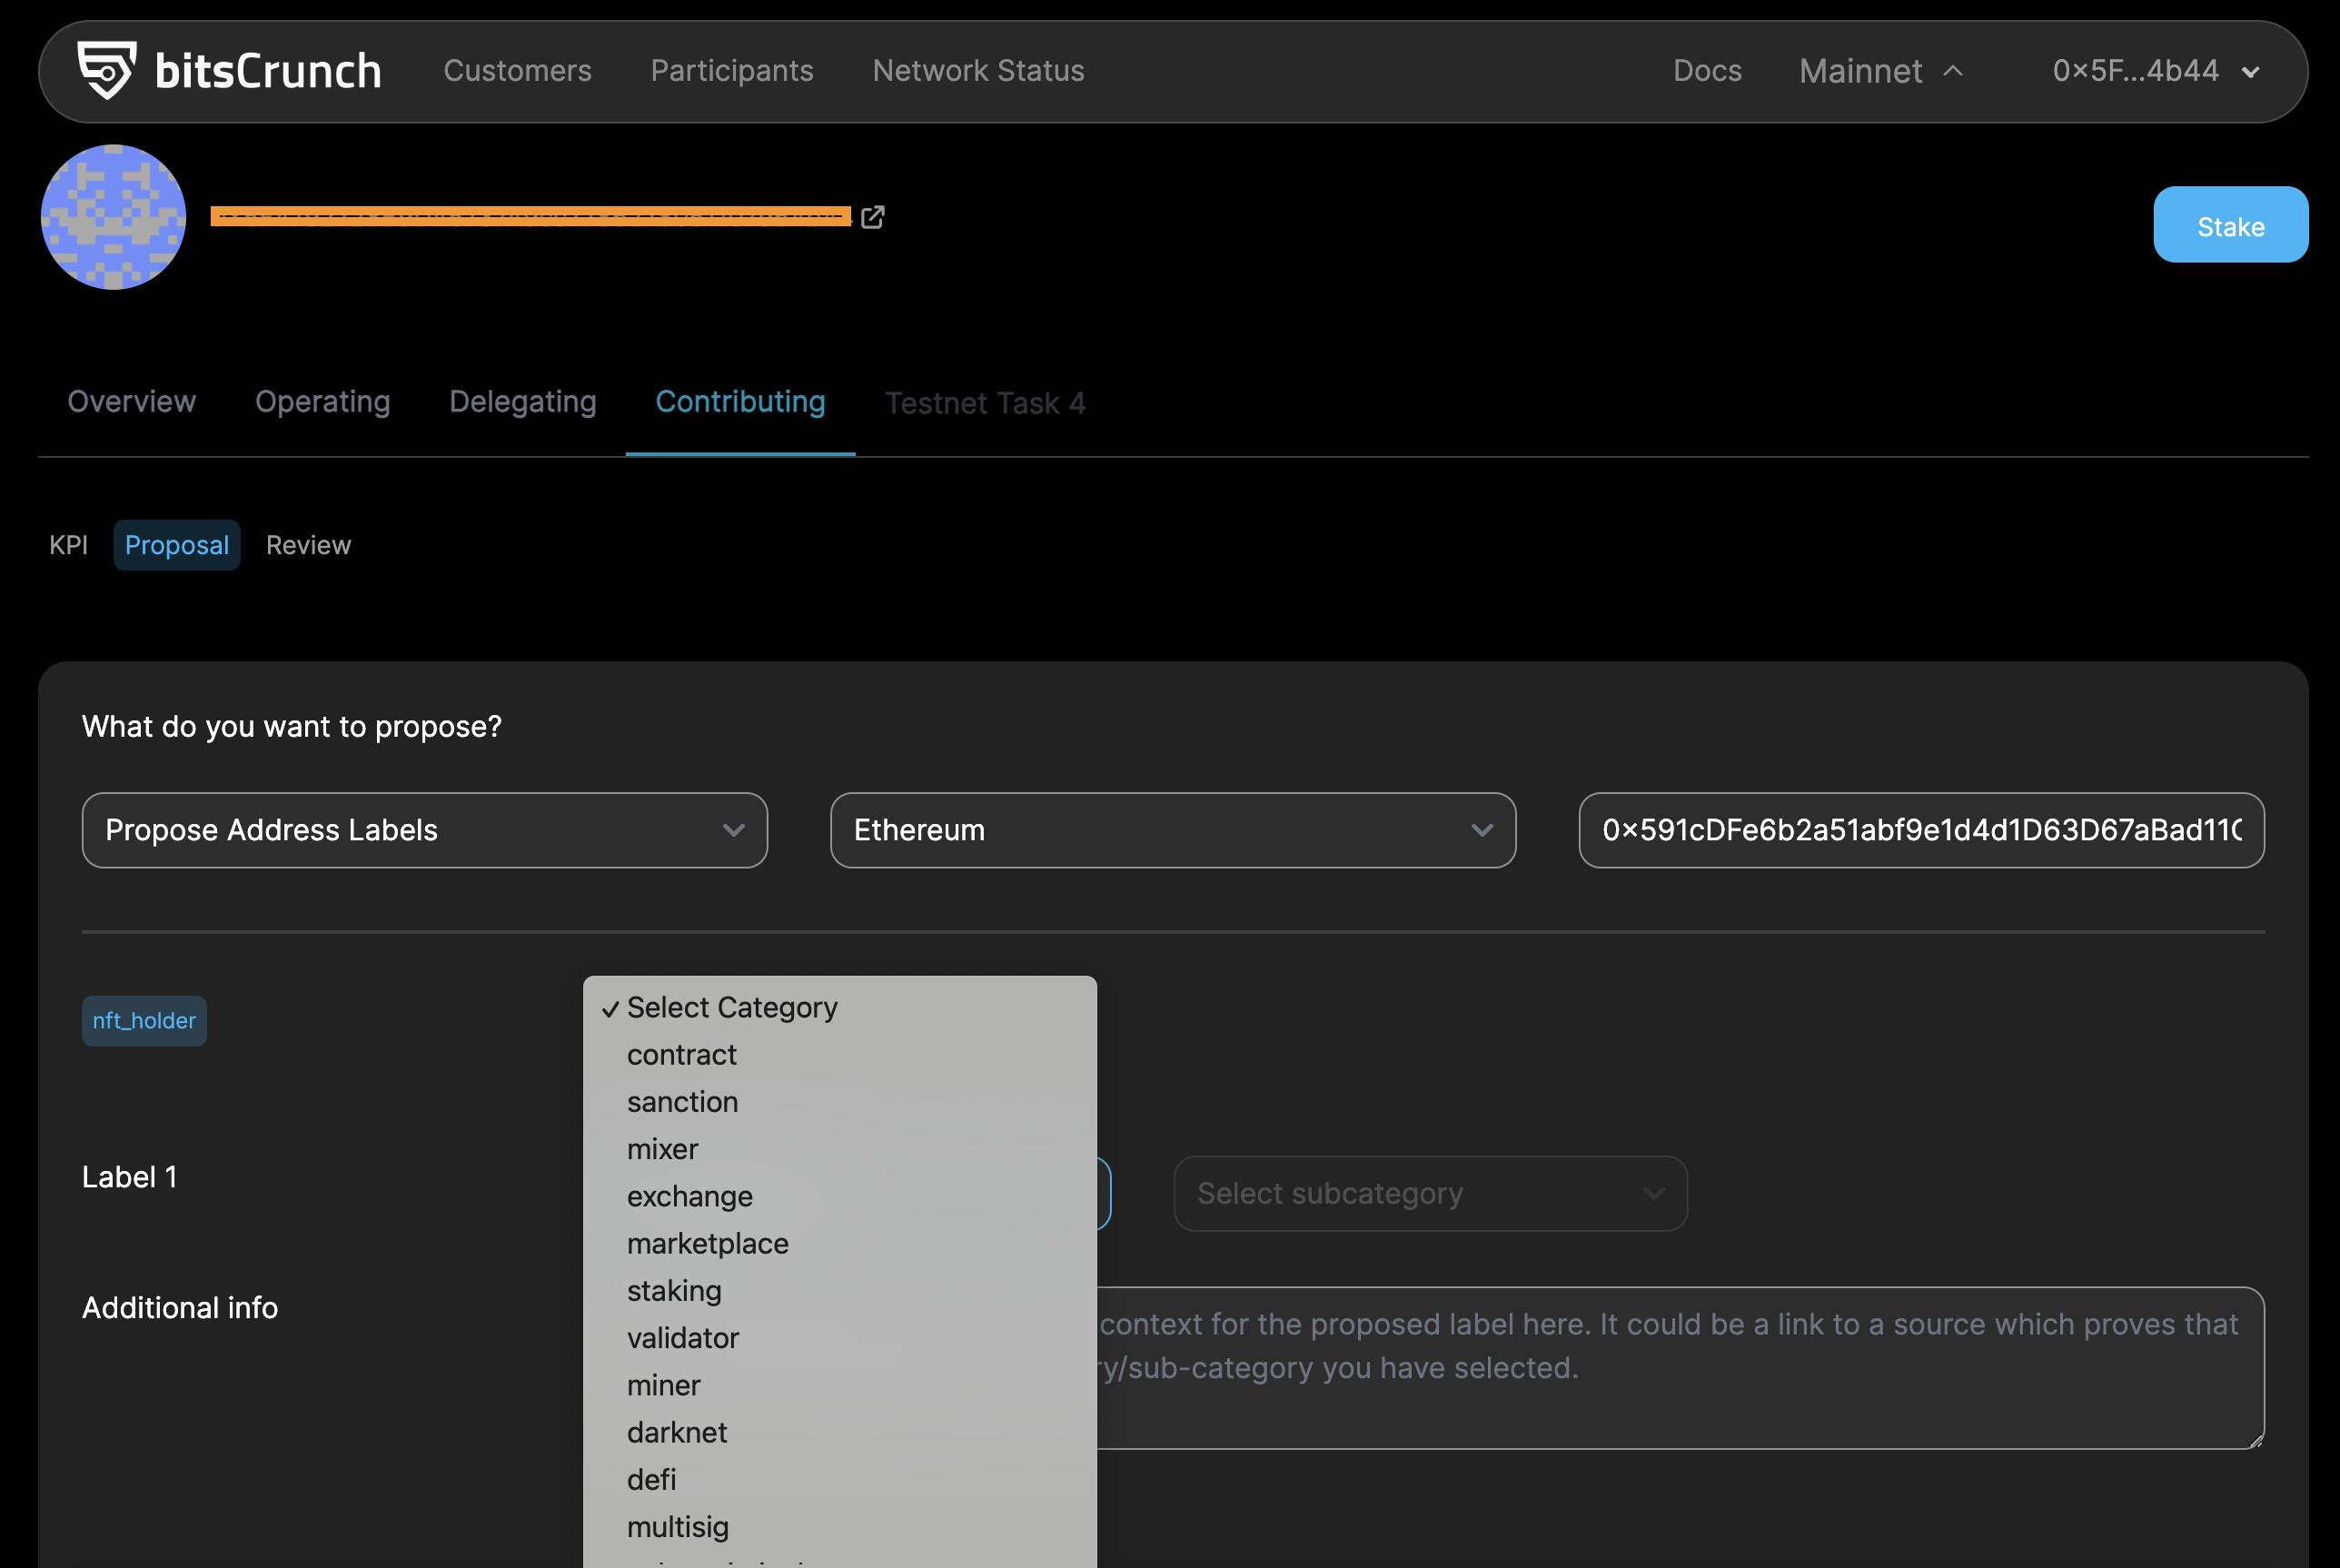Open the Ethereum chain dropdown
The width and height of the screenshot is (2340, 1568).
pyautogui.click(x=1172, y=830)
